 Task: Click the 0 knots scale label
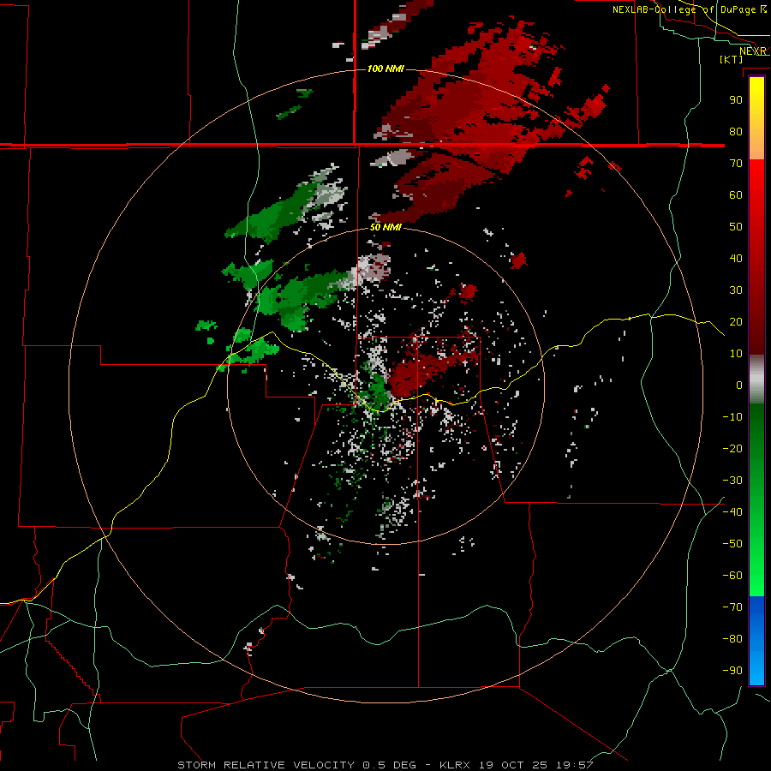tap(739, 385)
